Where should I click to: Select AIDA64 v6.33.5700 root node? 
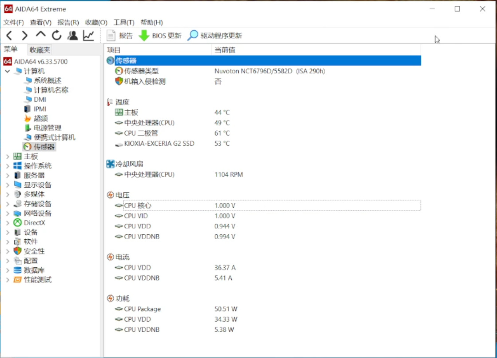(36, 61)
